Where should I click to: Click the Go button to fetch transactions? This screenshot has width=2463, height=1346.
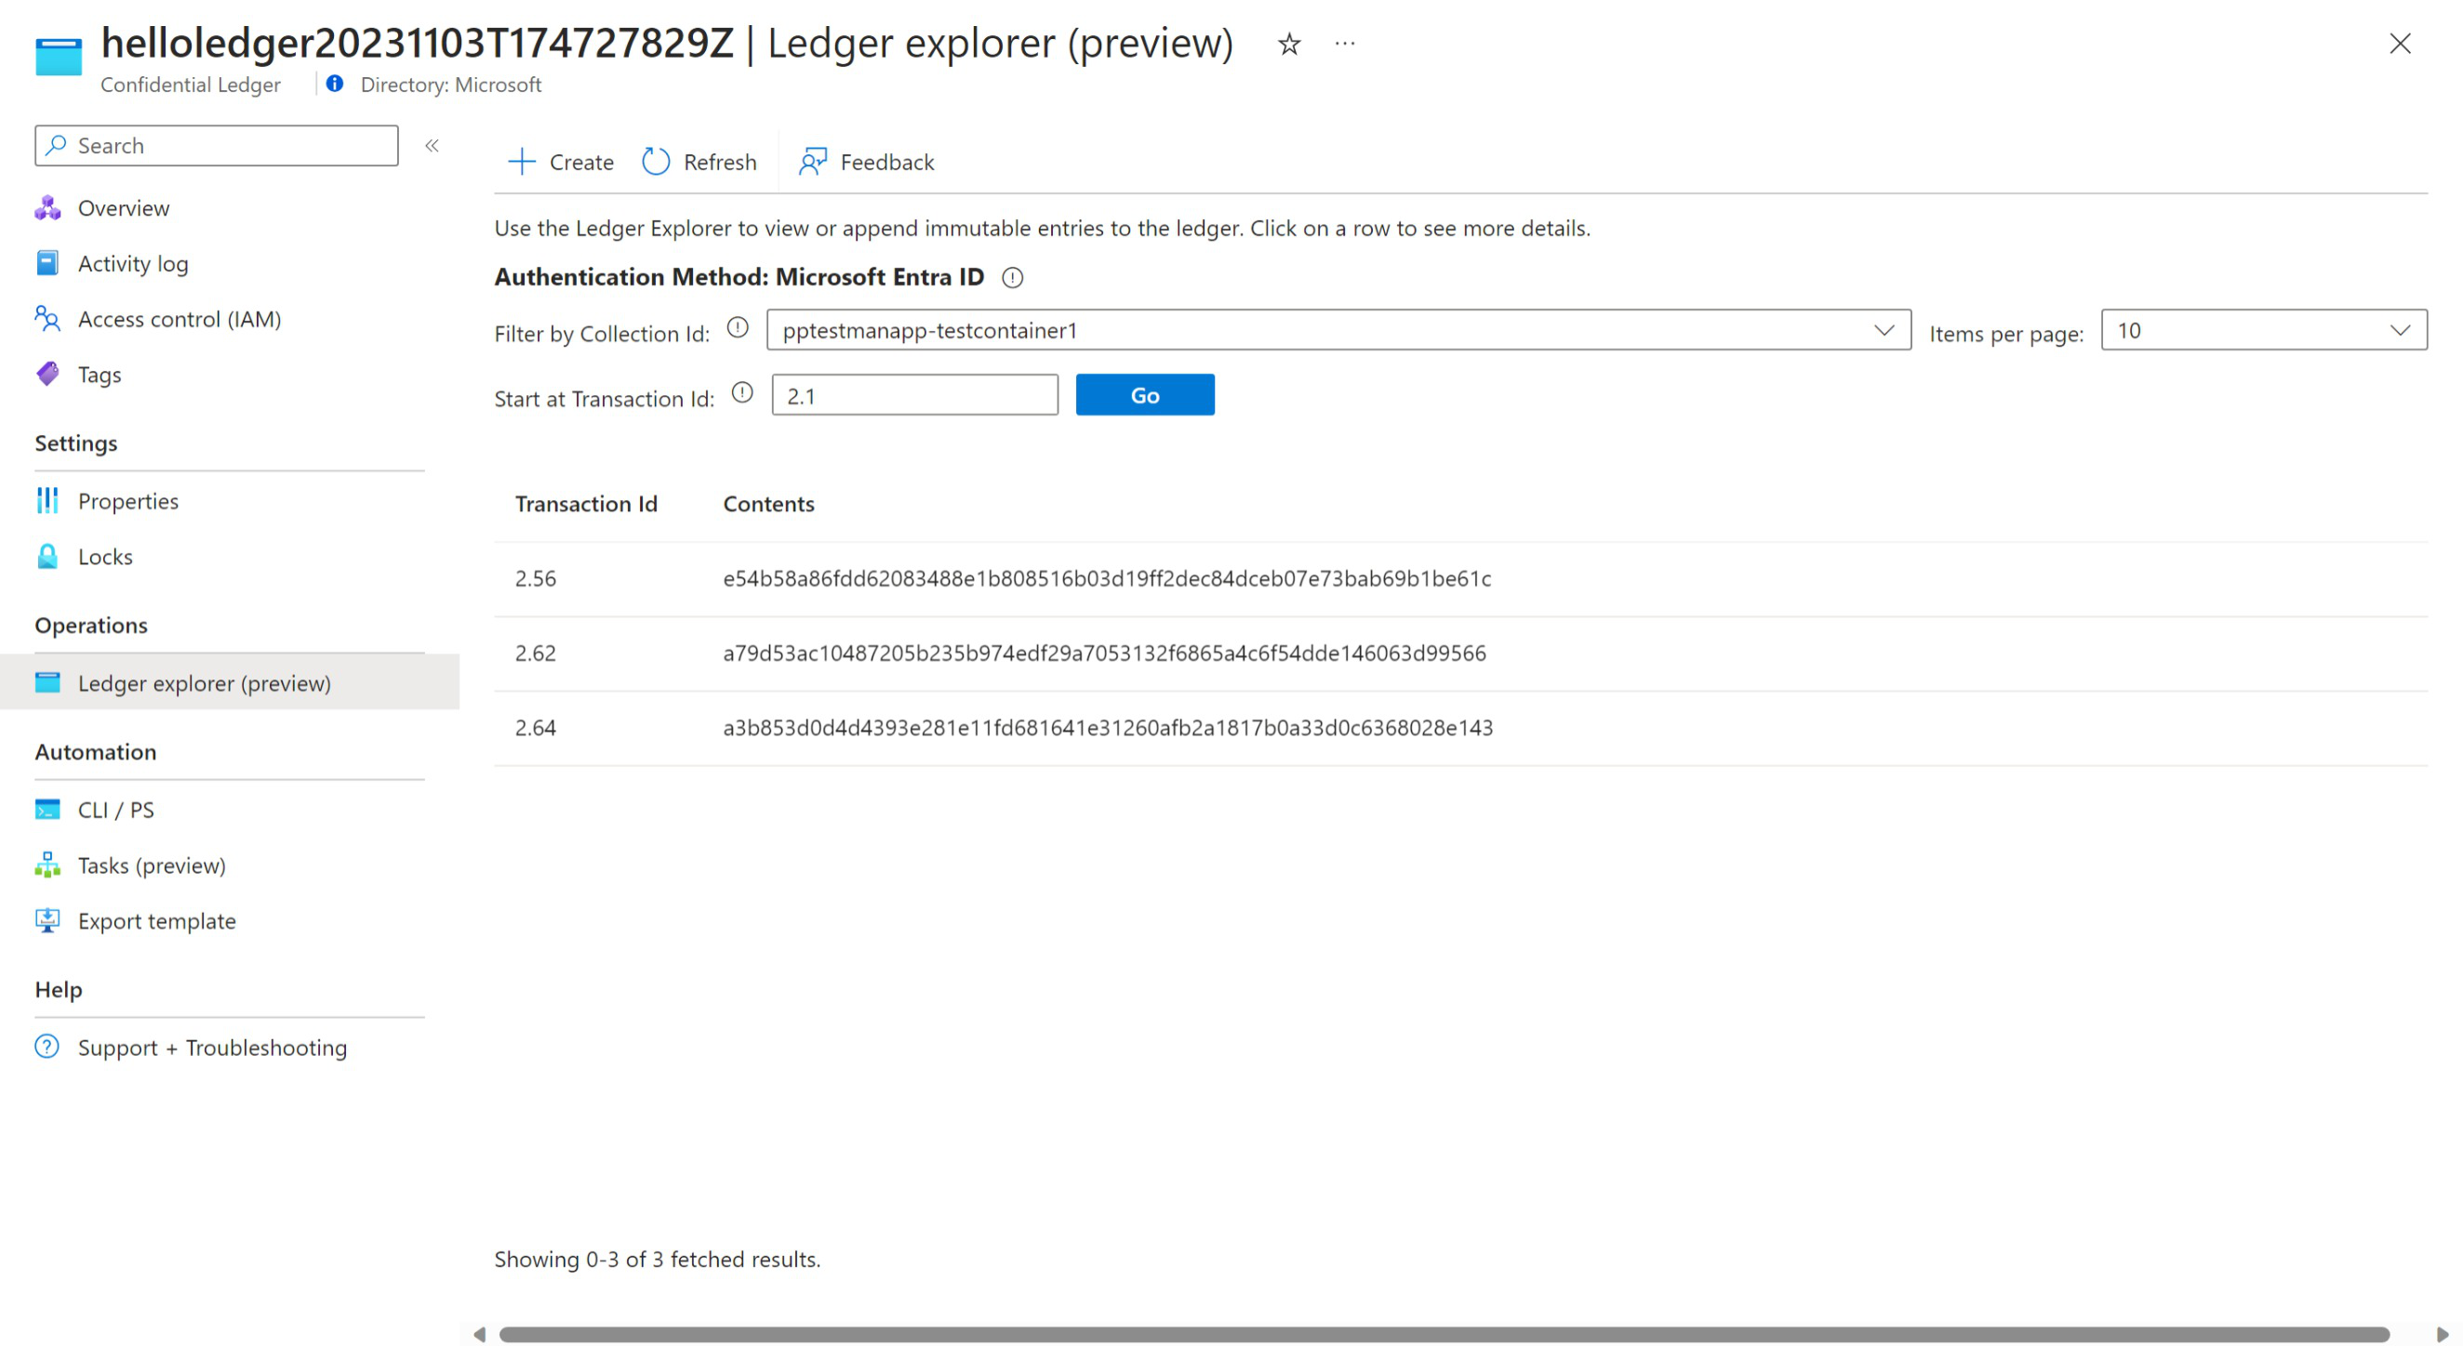1144,394
